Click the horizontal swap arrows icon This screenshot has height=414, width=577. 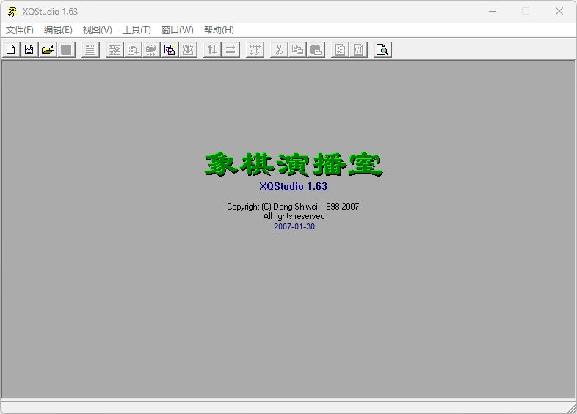coord(231,50)
